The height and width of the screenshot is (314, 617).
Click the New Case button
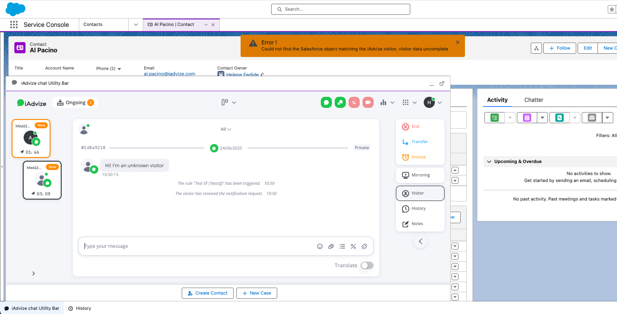point(257,293)
